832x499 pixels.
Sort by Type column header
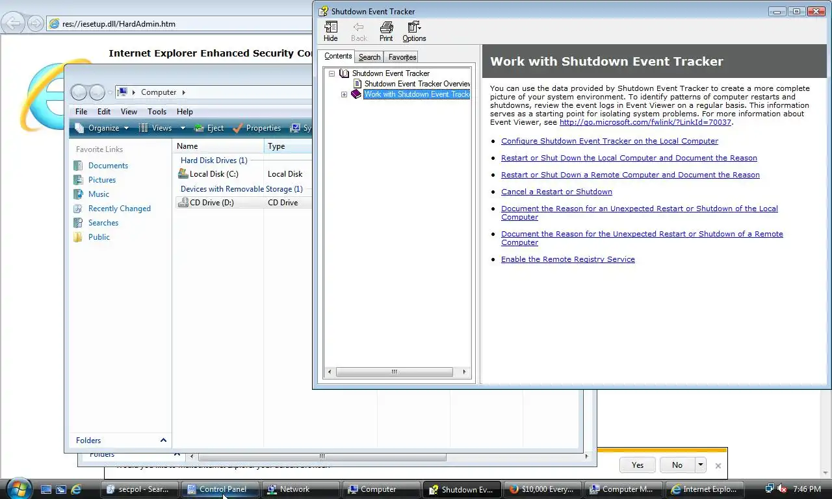(288, 146)
